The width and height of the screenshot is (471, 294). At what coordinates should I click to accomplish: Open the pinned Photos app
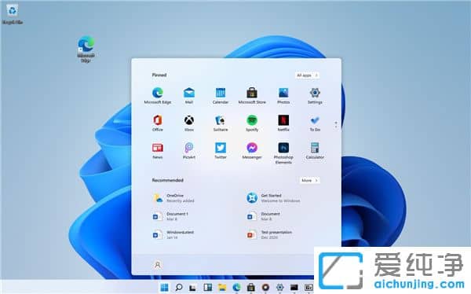(283, 96)
